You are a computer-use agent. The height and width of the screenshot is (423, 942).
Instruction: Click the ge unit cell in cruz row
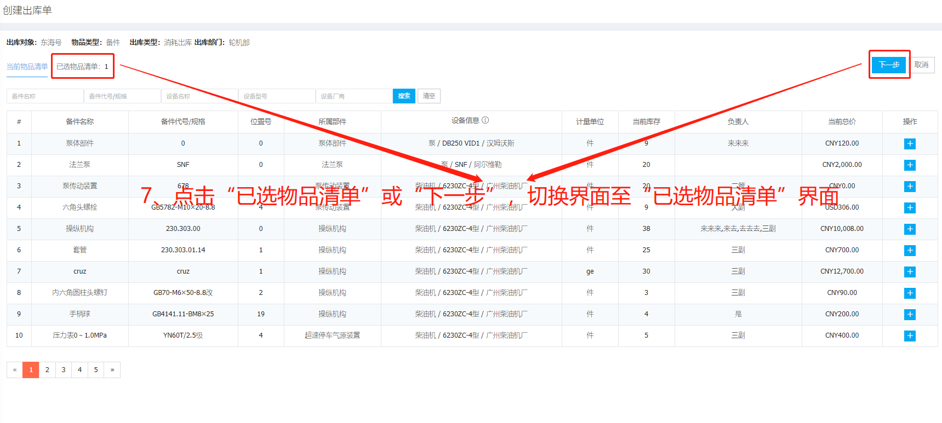[590, 271]
